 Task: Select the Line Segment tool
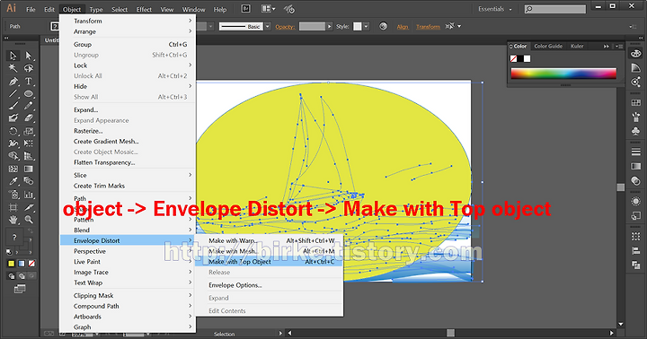[13, 94]
